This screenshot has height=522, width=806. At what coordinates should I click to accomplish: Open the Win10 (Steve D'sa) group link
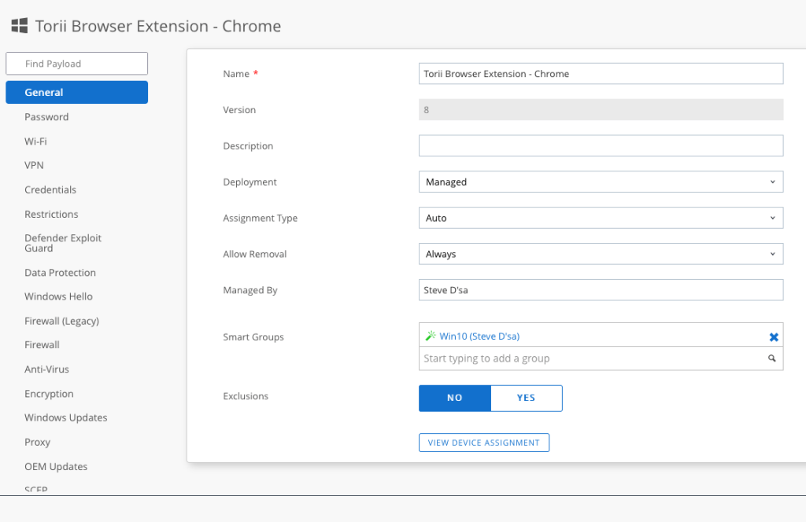tap(479, 336)
